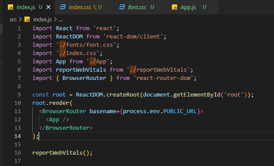Close the index.js tab
This screenshot has width=274, height=166.
click(x=48, y=7)
